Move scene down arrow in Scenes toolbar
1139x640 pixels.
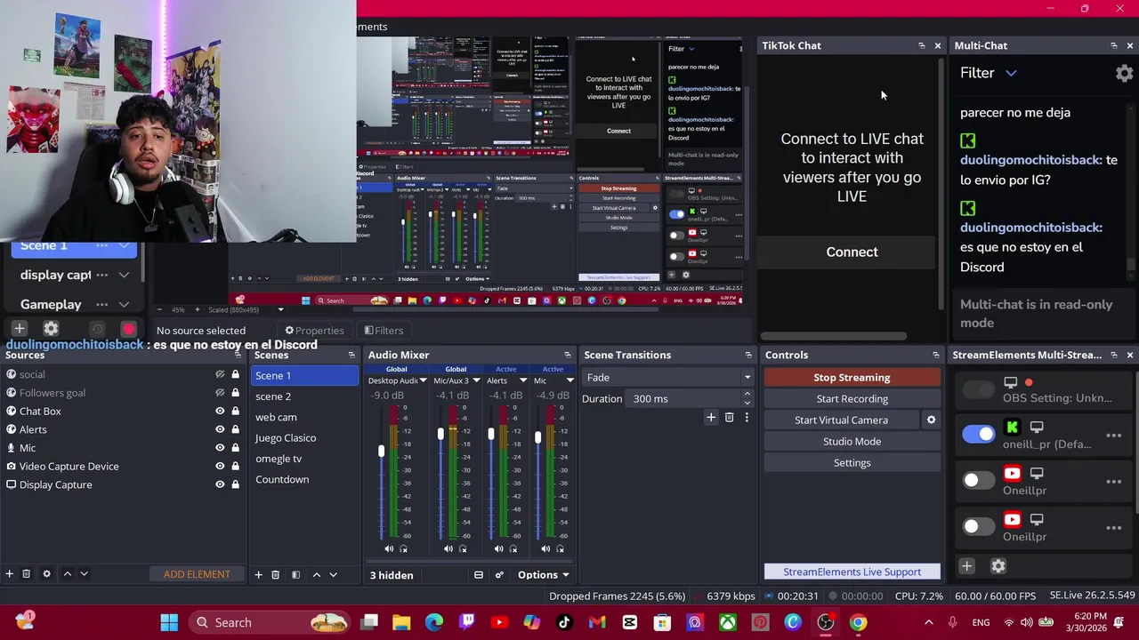(333, 575)
